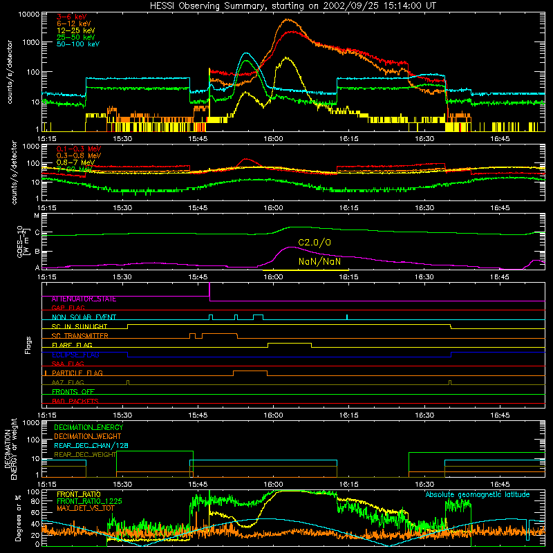Select the SAA_FLAG label
553x553 pixels.
click(68, 364)
